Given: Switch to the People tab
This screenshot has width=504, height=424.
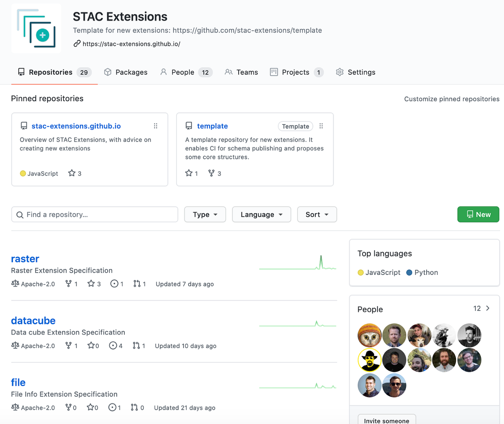Looking at the screenshot, I should click(x=186, y=72).
